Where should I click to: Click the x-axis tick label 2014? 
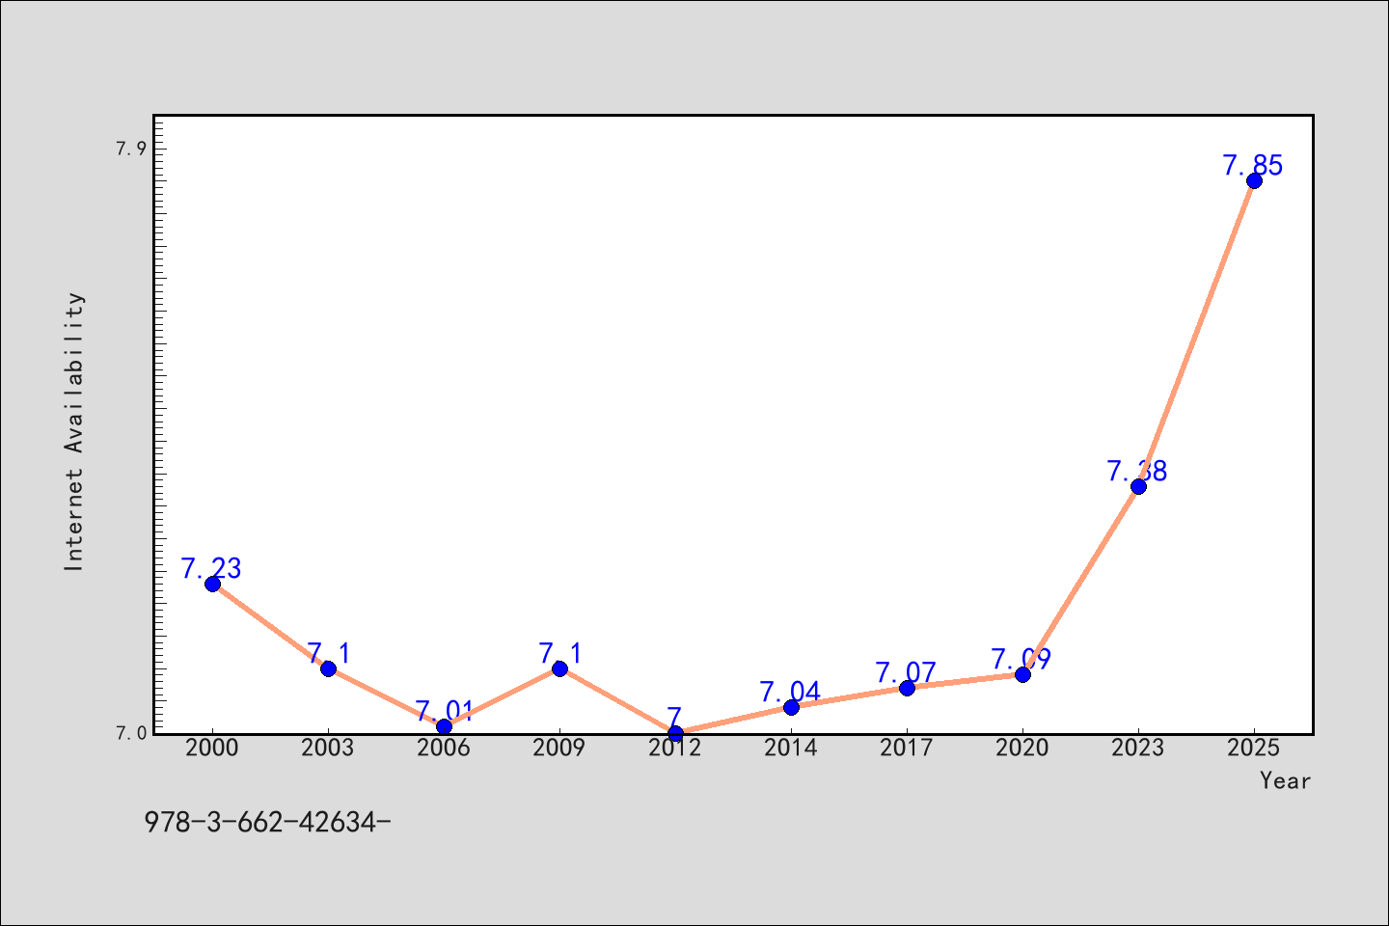(791, 748)
